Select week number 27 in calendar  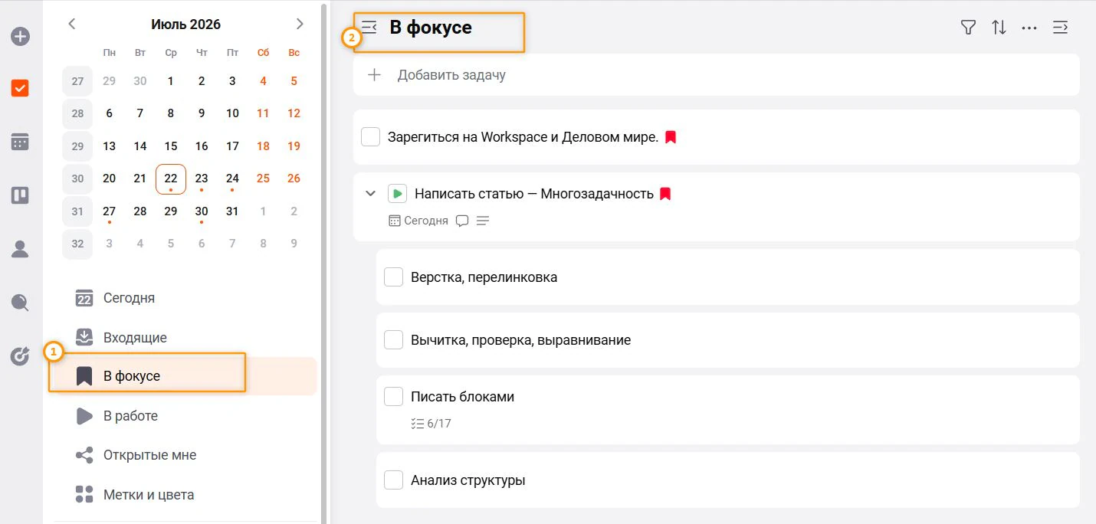pos(77,80)
